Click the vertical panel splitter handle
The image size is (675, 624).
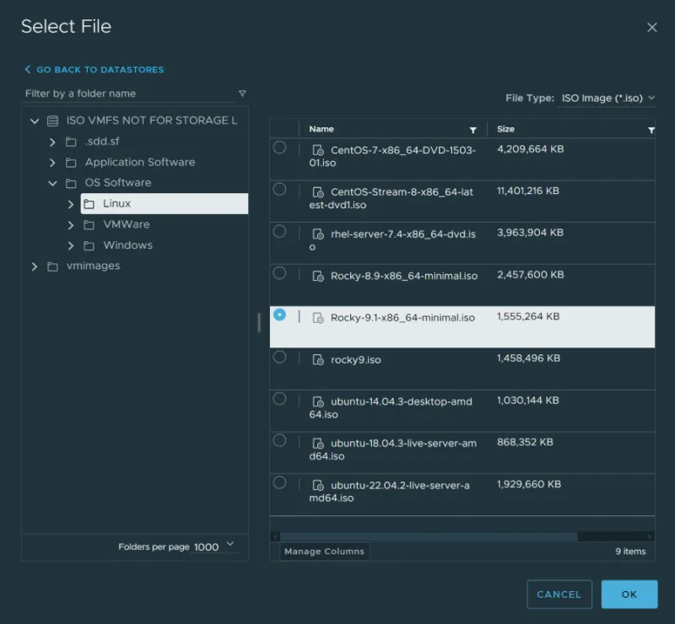[259, 322]
